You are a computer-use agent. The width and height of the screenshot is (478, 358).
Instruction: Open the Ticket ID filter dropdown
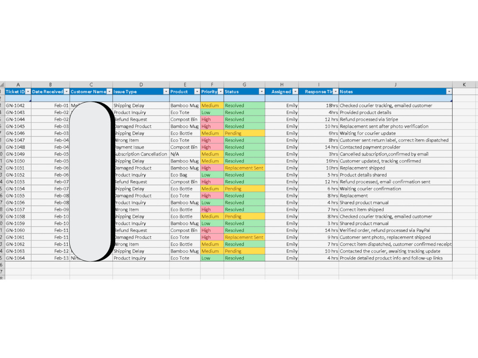(x=28, y=92)
